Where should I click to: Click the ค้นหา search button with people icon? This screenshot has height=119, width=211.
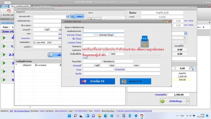[77, 17]
